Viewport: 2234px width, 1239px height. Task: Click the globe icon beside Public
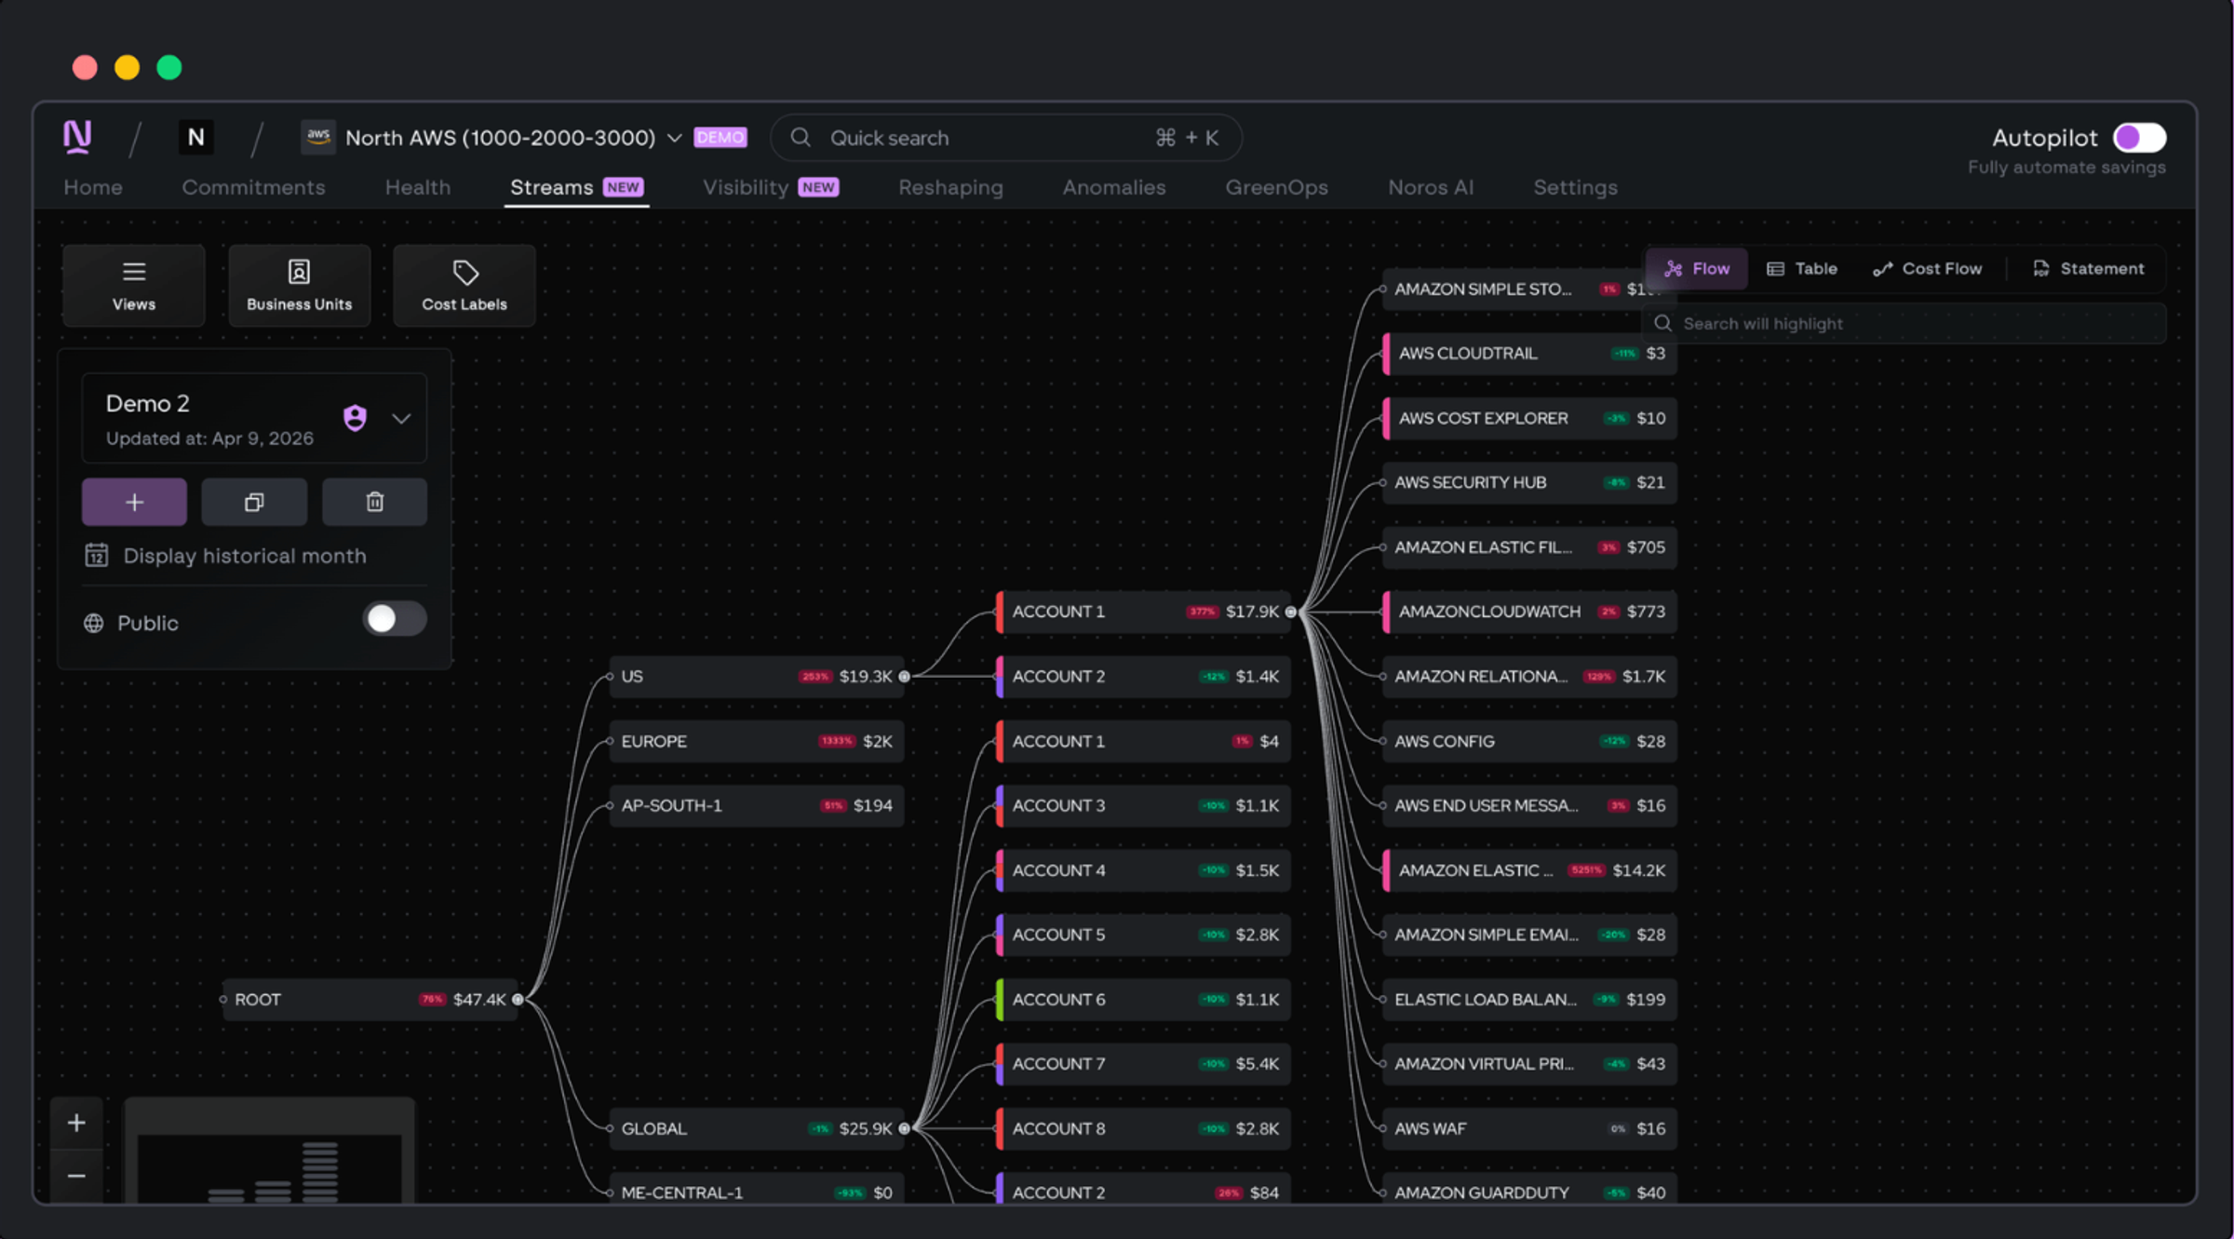[94, 623]
